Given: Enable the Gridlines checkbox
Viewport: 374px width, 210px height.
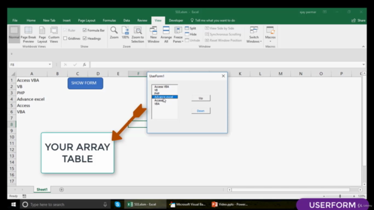Looking at the screenshot, I should click(65, 38).
